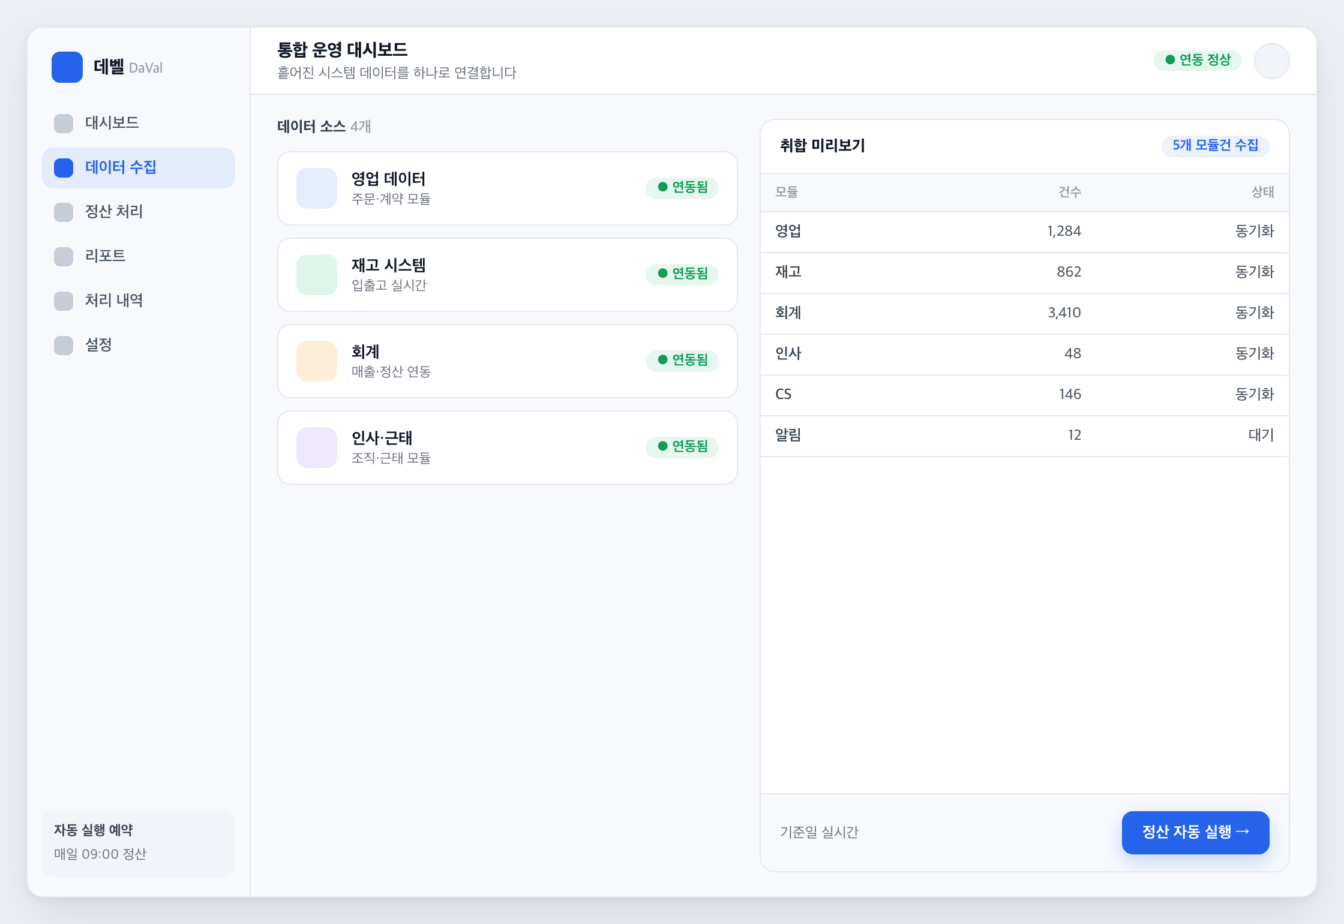Select the 알림 row in preview table
Screen dimensions: 1344x924
tap(1024, 436)
